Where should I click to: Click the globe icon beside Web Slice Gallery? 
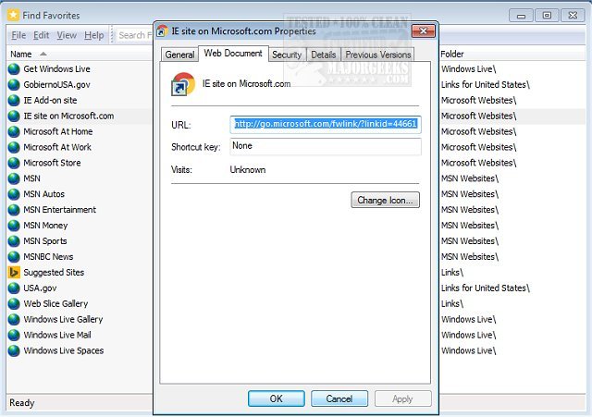point(14,304)
